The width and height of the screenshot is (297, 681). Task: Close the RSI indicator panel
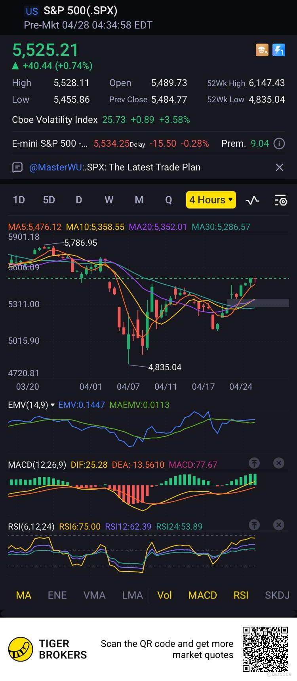click(279, 525)
